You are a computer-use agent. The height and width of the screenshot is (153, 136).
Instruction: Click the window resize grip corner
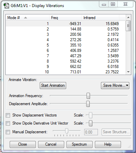coord(129,146)
